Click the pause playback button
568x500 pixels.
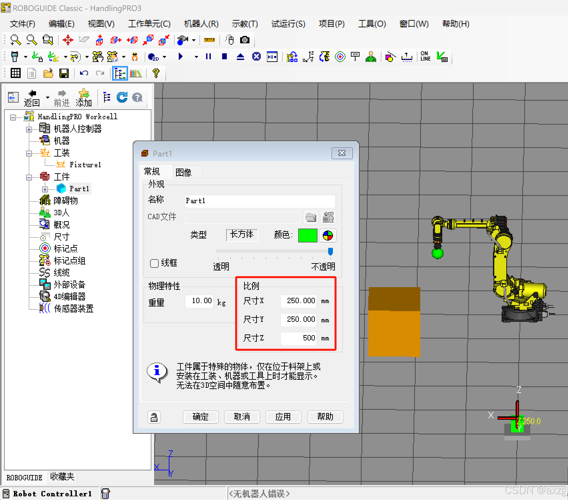tap(208, 57)
